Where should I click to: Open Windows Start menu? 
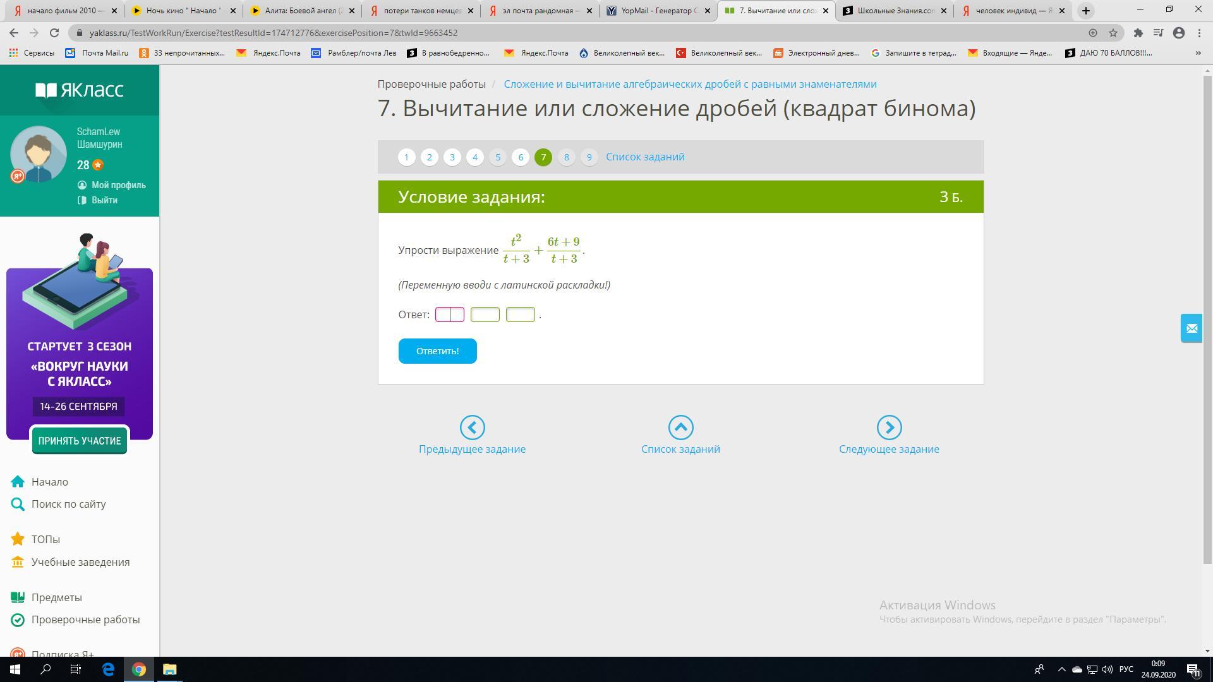15,669
